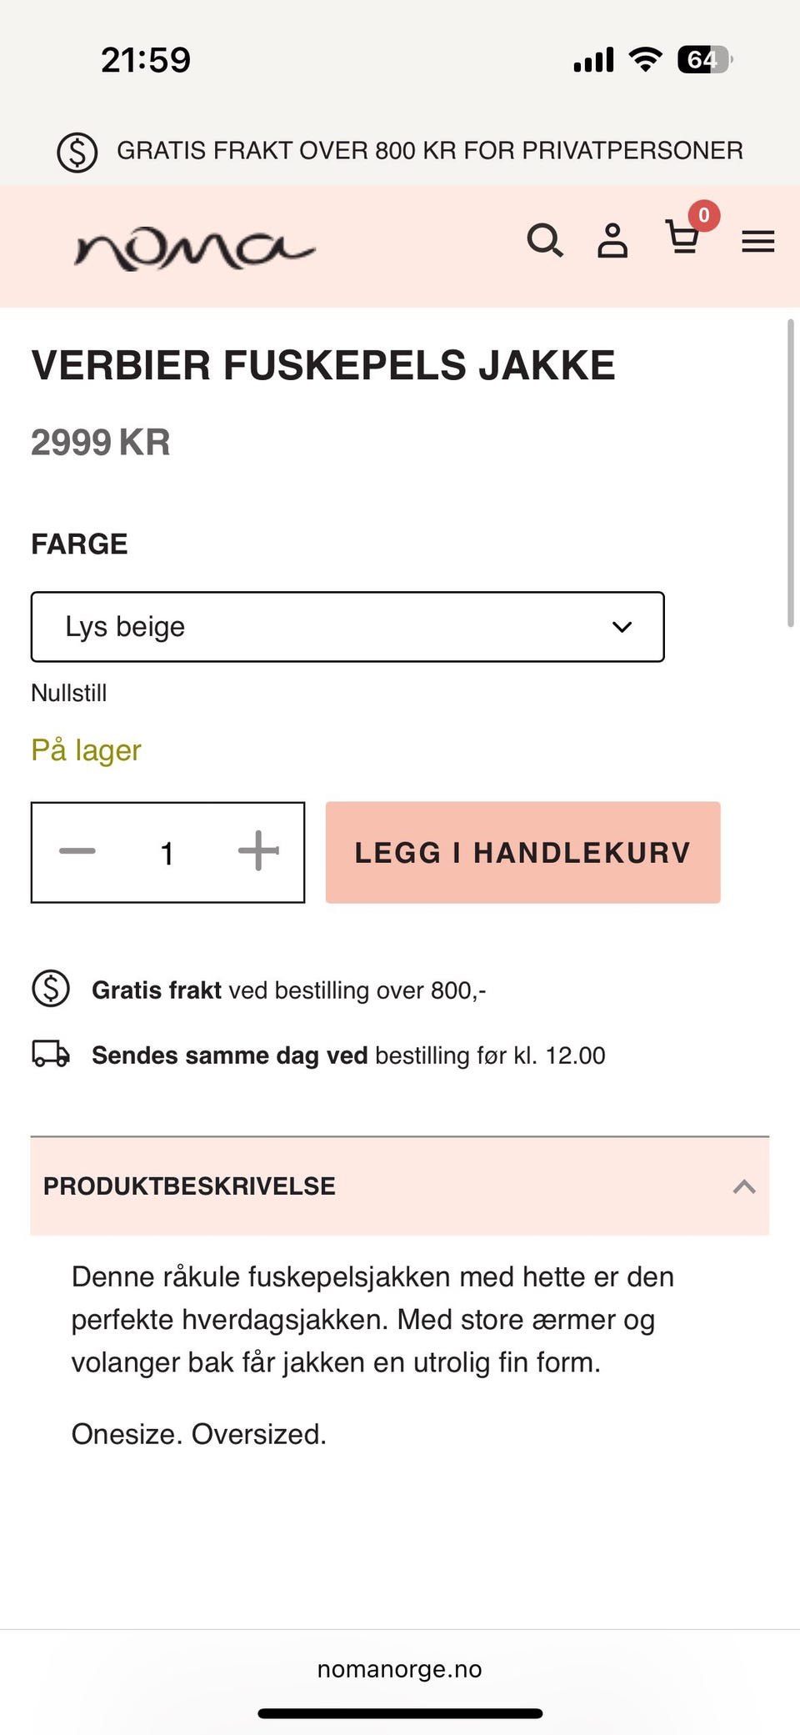Decrease quantity with minus button

pos(77,851)
